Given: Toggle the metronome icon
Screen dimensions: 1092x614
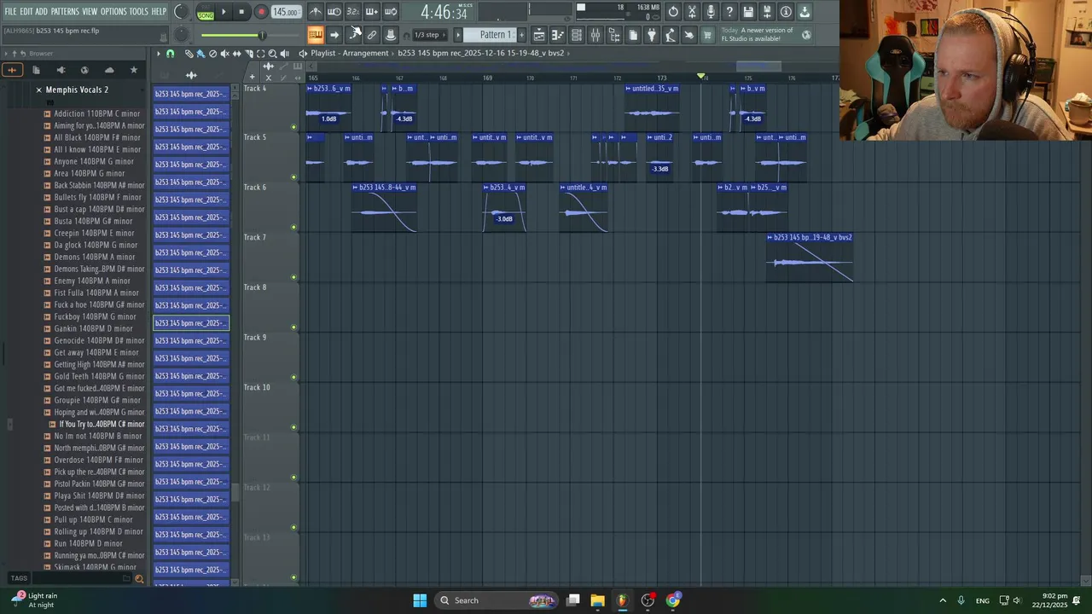Looking at the screenshot, I should tap(316, 12).
